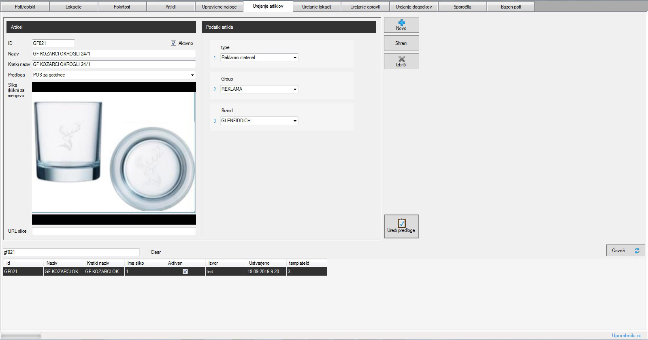
Task: Open the Opravljene naloge tab
Action: (x=219, y=7)
